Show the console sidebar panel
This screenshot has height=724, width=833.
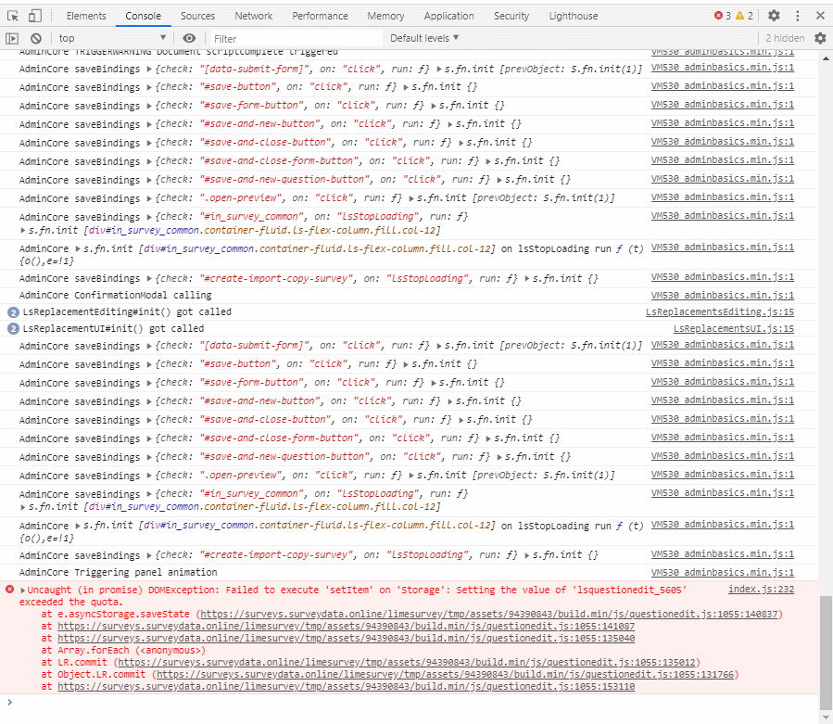12,38
